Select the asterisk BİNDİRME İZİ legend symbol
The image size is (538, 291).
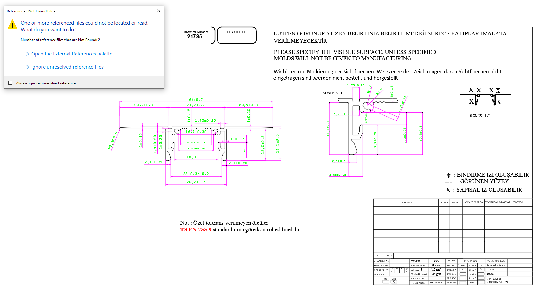click(448, 174)
